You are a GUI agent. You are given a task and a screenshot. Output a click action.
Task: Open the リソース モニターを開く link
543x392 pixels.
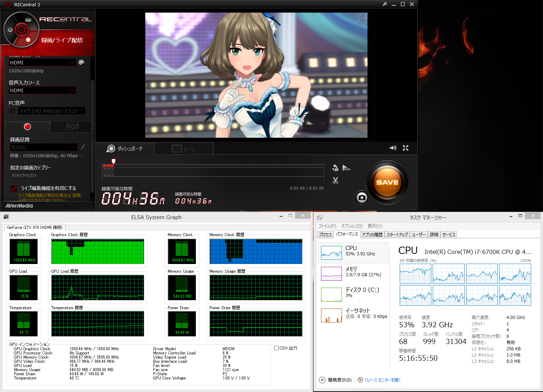pyautogui.click(x=382, y=380)
